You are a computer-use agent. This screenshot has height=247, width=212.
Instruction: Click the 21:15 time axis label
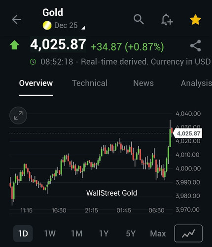click(91, 210)
